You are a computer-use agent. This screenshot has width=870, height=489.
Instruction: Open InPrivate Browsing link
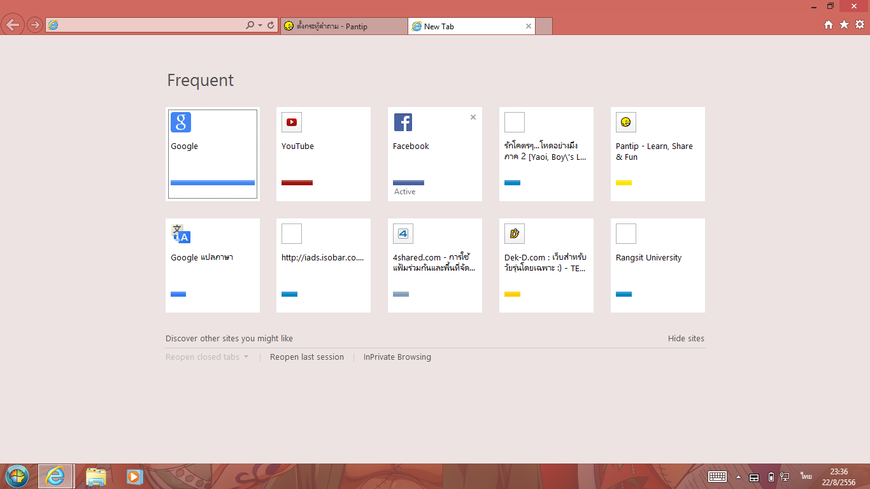click(397, 357)
